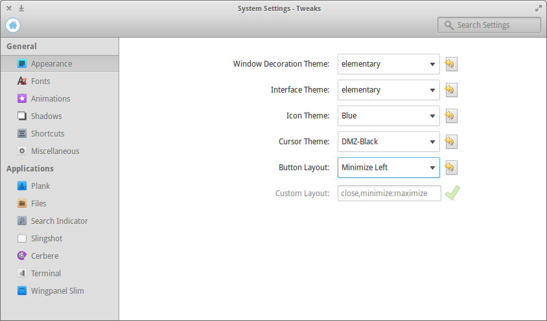The width and height of the screenshot is (547, 321).
Task: Click the Files folder icon
Action: click(x=22, y=203)
